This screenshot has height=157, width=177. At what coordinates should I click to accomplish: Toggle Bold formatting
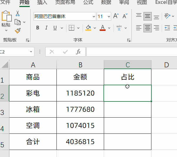pyautogui.click(x=38, y=28)
